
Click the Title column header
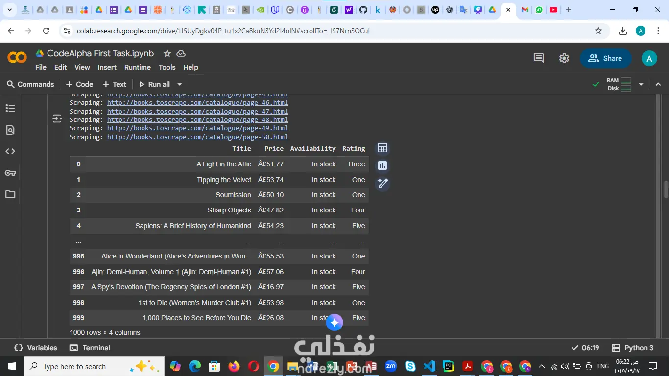point(241,148)
